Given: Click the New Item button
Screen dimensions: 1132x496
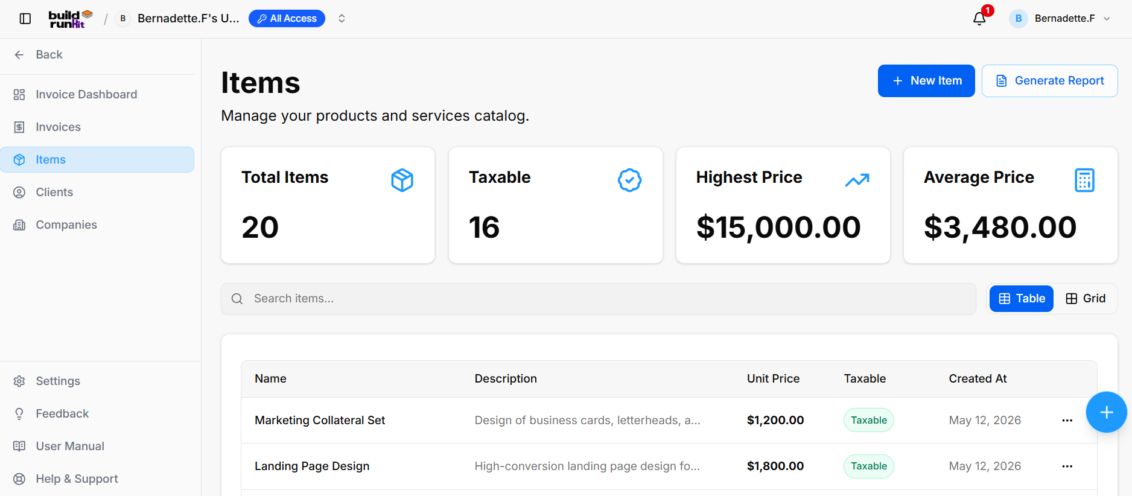Looking at the screenshot, I should point(926,81).
